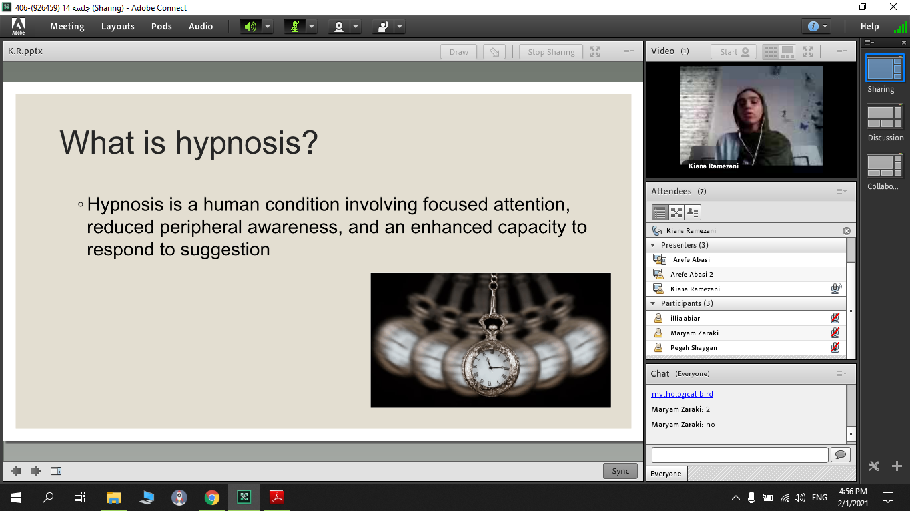Screen dimensions: 910x511
Task: Switch attendees to status view
Action: tap(693, 212)
